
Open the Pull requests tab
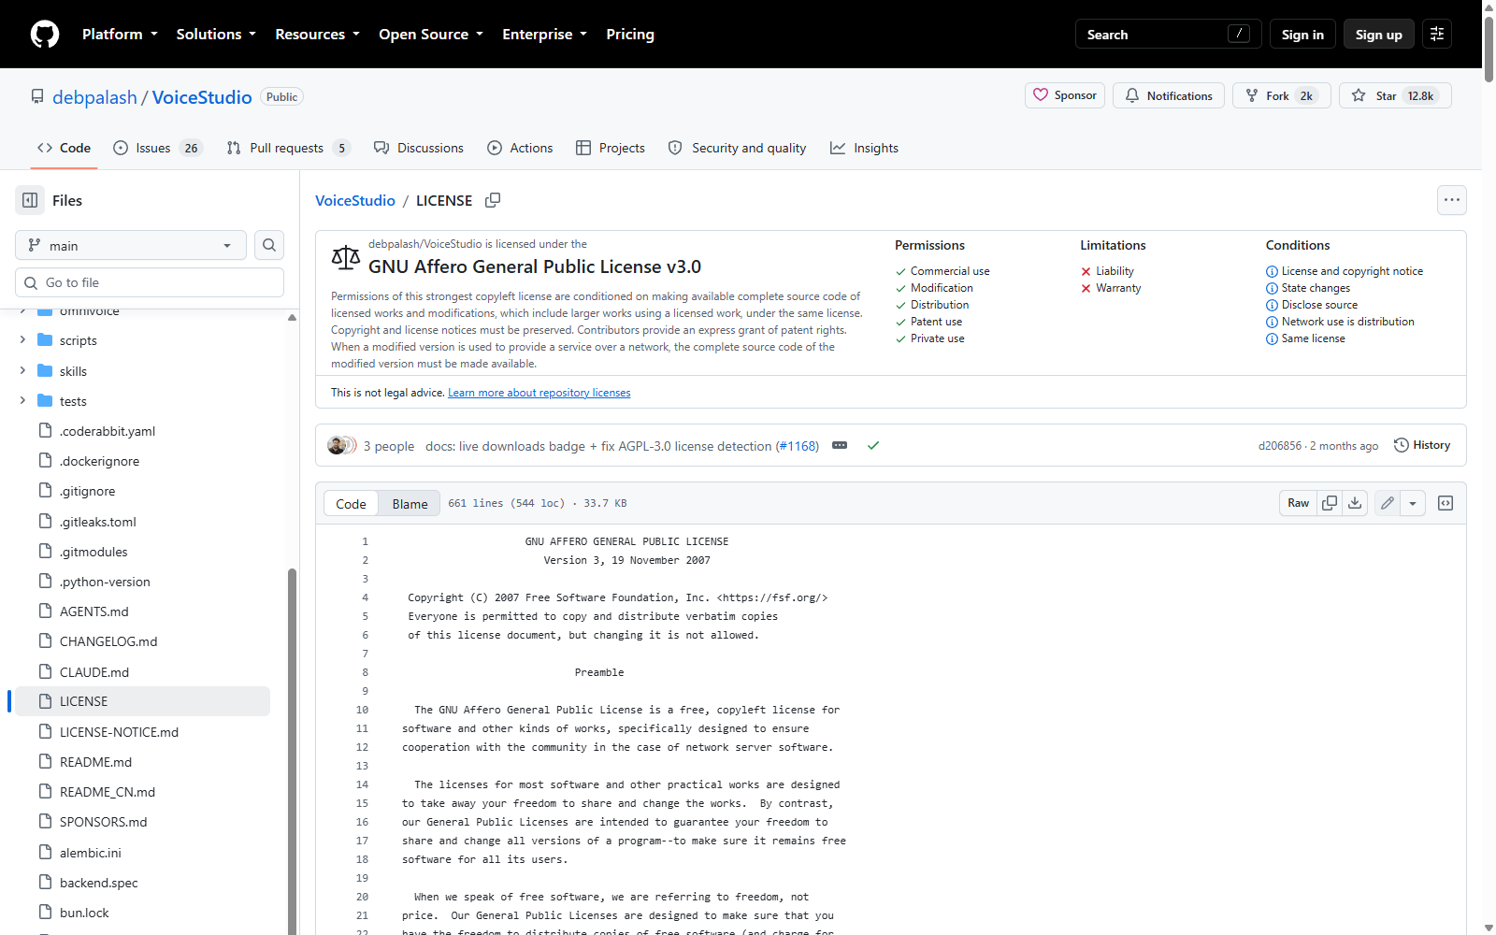[288, 148]
